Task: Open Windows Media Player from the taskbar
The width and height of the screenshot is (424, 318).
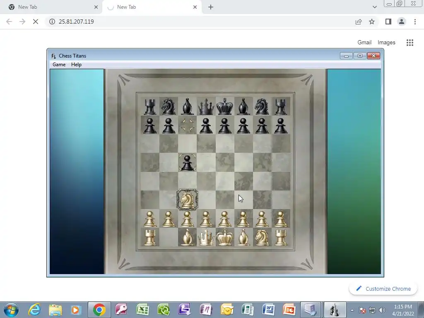Action: coord(76,310)
